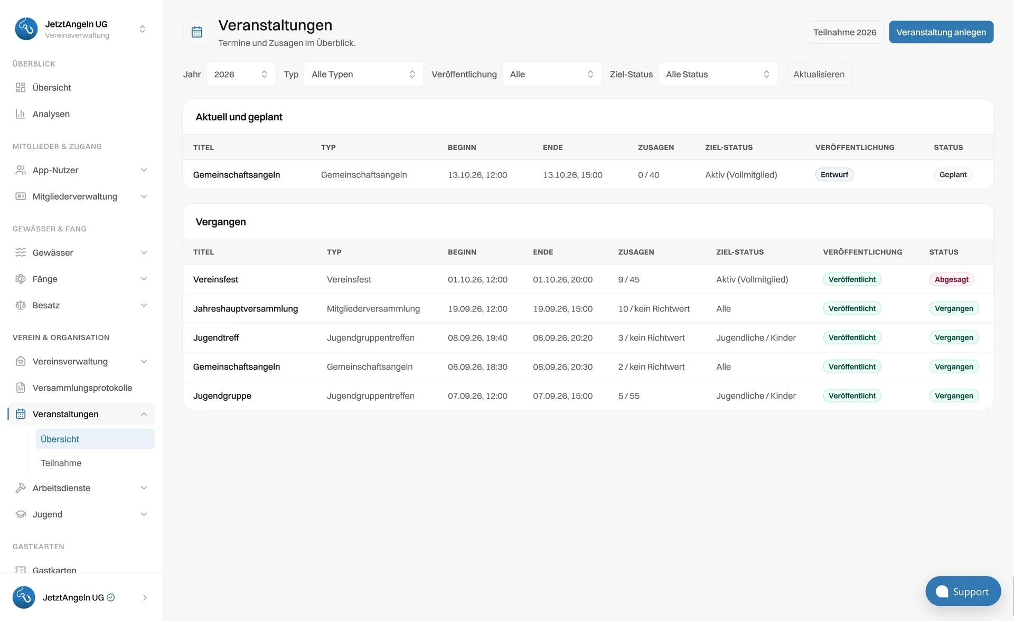This screenshot has height=621, width=1014.
Task: Click the Jugend graduation cap icon
Action: [x=21, y=514]
